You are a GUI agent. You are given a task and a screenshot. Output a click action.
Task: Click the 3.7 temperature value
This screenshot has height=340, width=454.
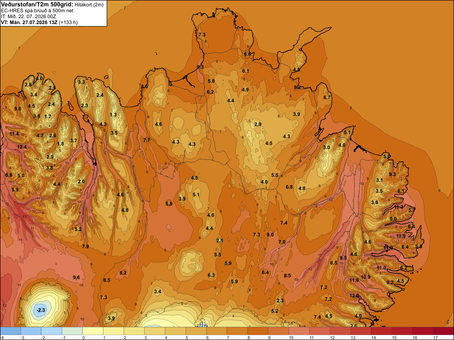pyautogui.click(x=74, y=140)
